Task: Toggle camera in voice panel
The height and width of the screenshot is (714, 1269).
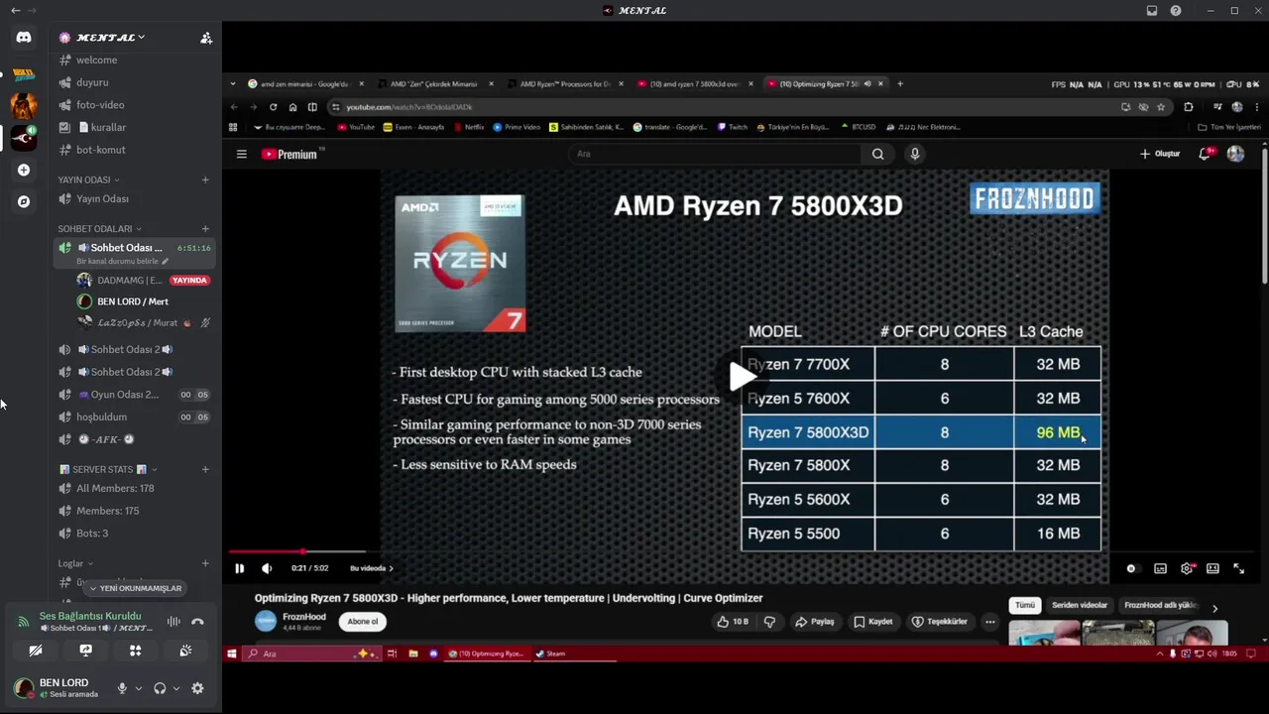Action: tap(36, 651)
